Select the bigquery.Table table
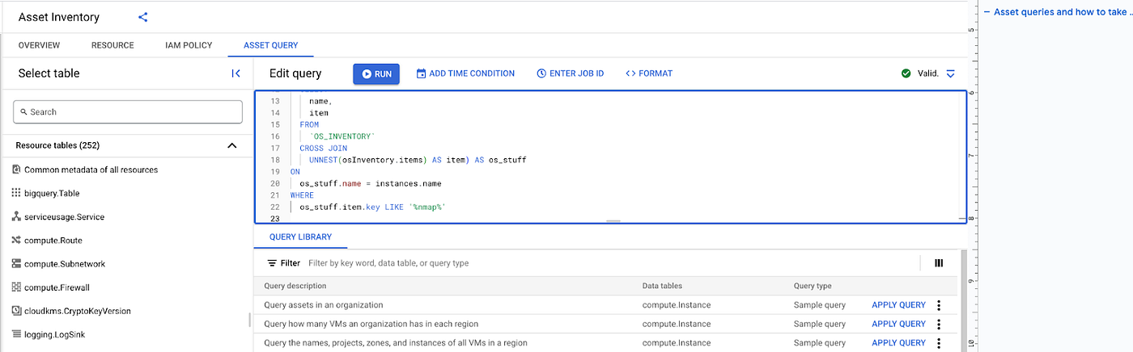Screen dimensions: 1133x352 click(x=52, y=193)
